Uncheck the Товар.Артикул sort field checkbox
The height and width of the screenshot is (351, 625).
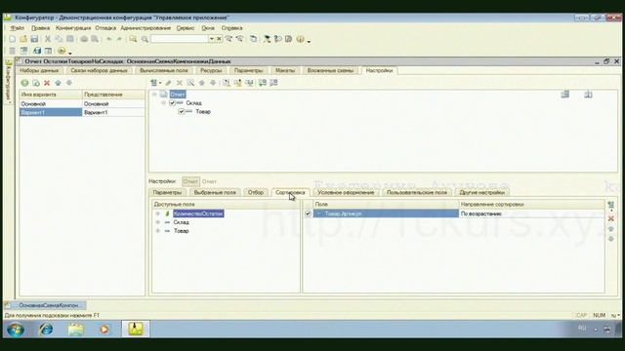point(308,214)
